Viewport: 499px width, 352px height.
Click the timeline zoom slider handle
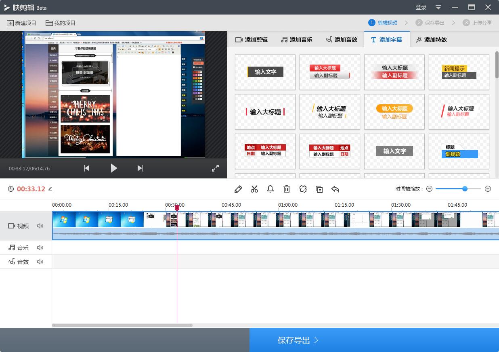click(x=465, y=189)
